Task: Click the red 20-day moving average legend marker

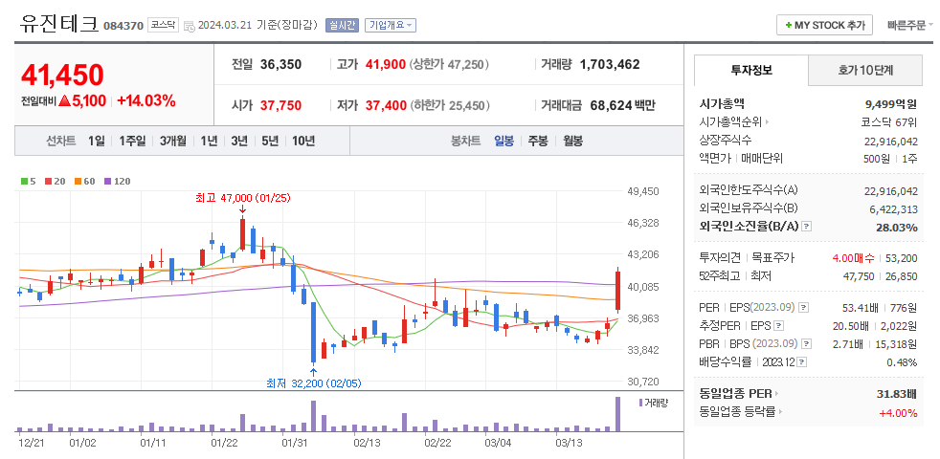Action: 48,181
